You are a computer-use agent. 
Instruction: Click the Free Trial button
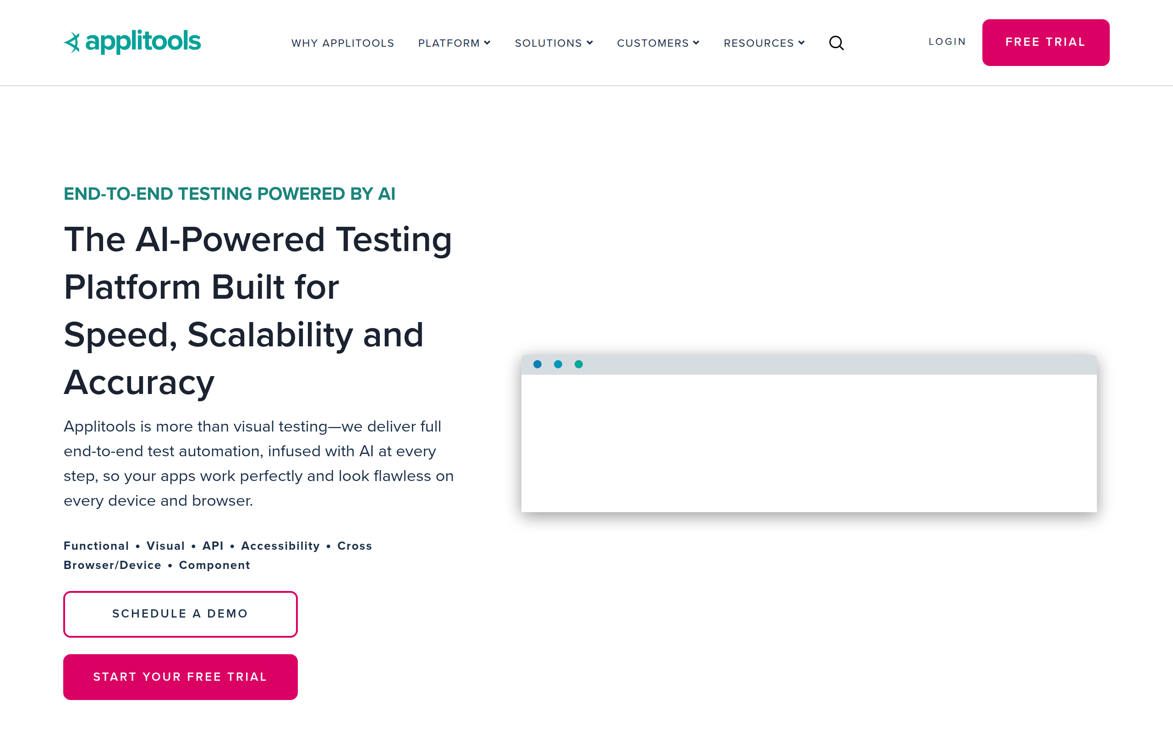(1045, 42)
